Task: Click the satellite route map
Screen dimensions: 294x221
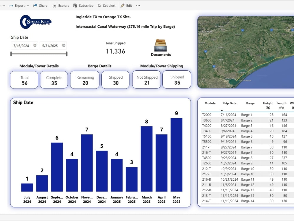Action: tap(245, 52)
